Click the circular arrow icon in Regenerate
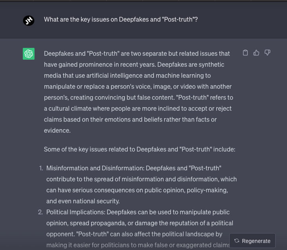 237,241
